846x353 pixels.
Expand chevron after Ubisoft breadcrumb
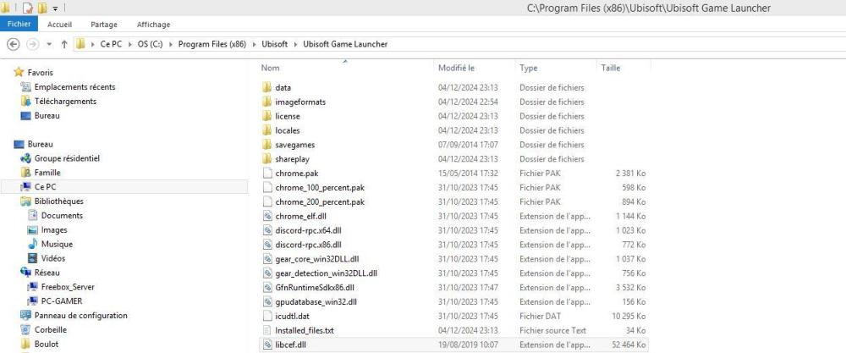295,44
